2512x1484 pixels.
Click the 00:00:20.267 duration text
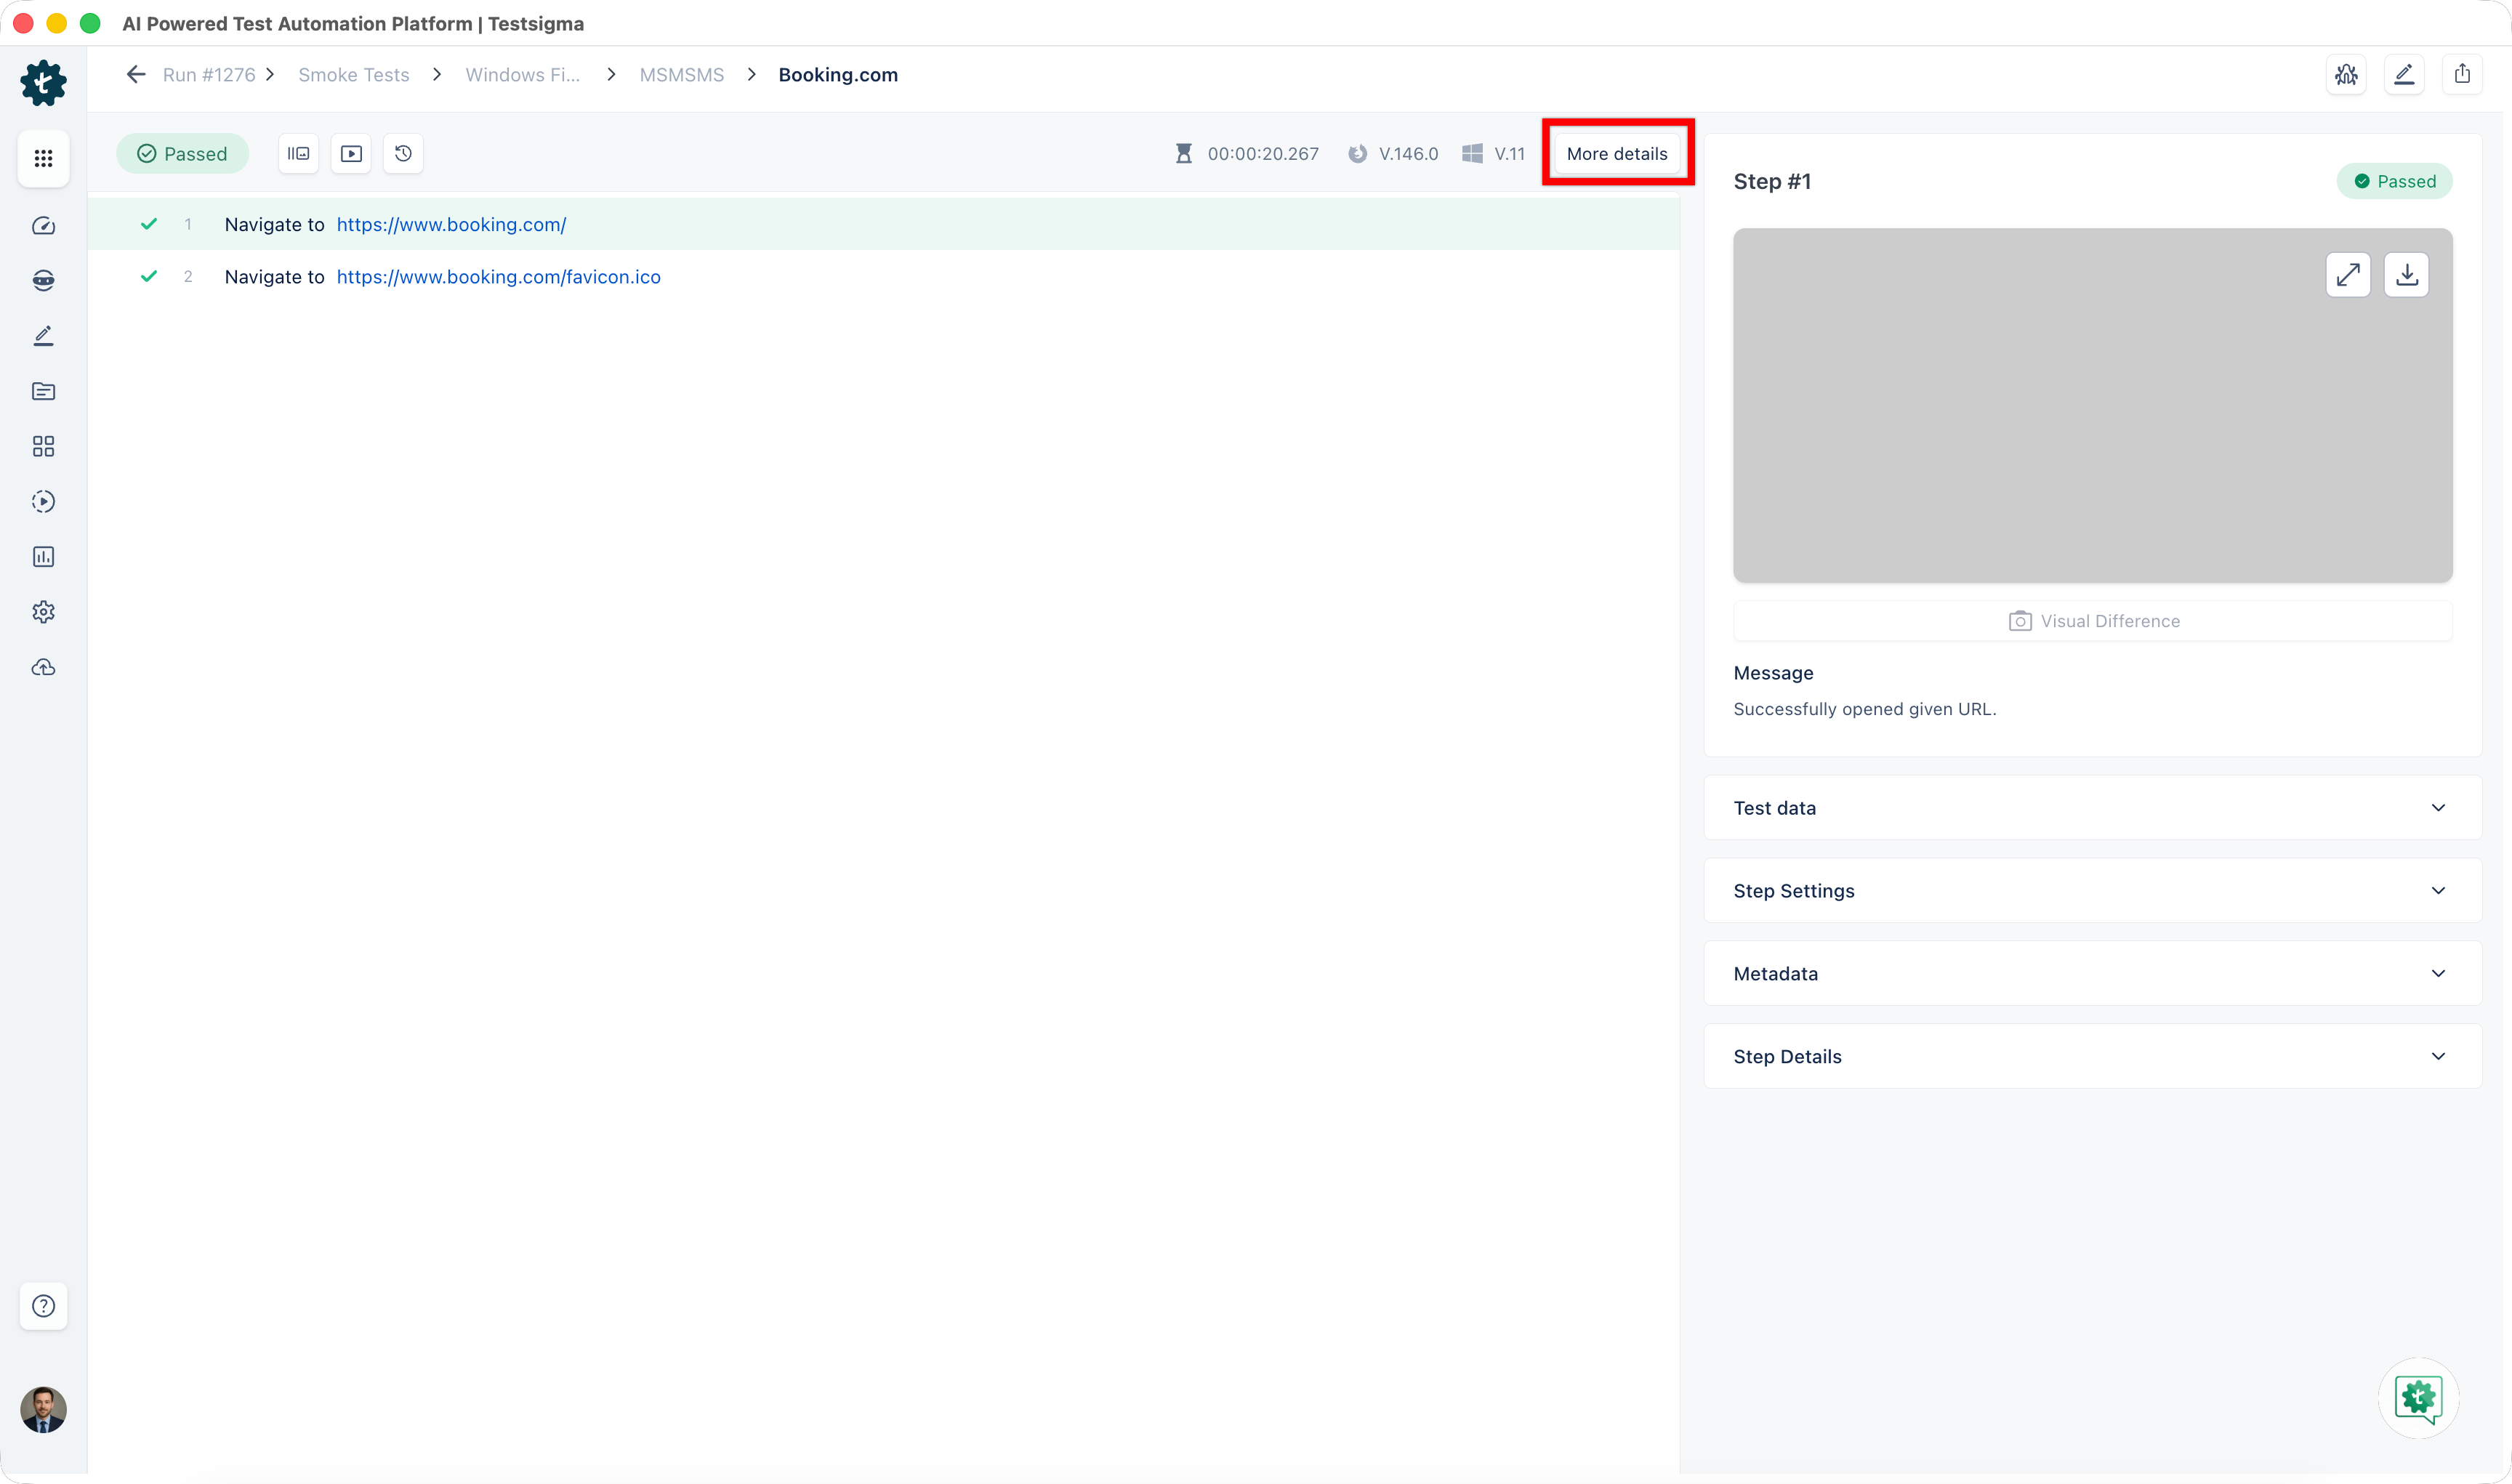[x=1263, y=154]
